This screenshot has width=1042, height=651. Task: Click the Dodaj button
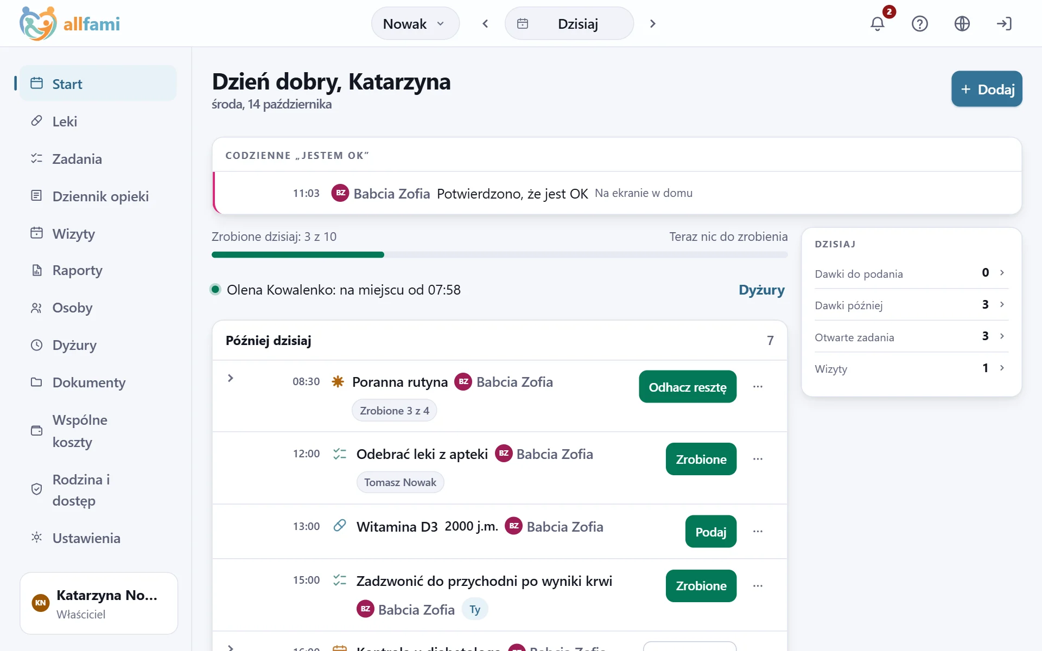[987, 89]
